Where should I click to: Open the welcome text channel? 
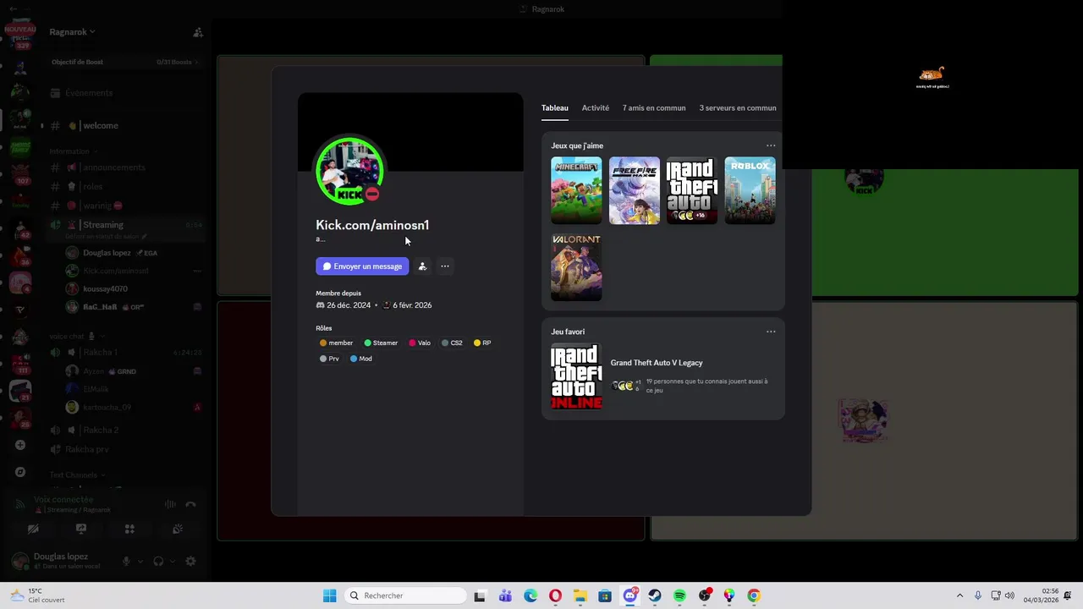125,126
